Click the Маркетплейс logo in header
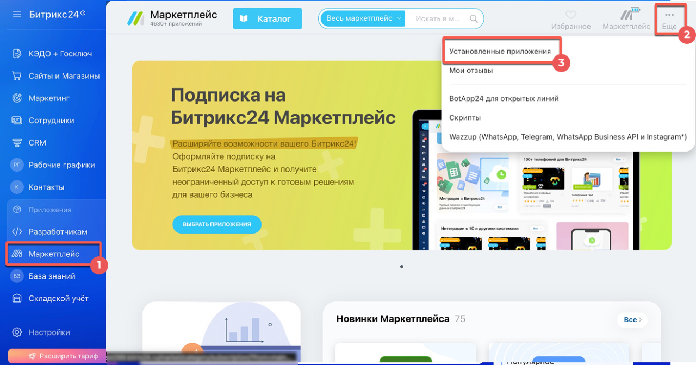The height and width of the screenshot is (365, 696). coord(135,18)
